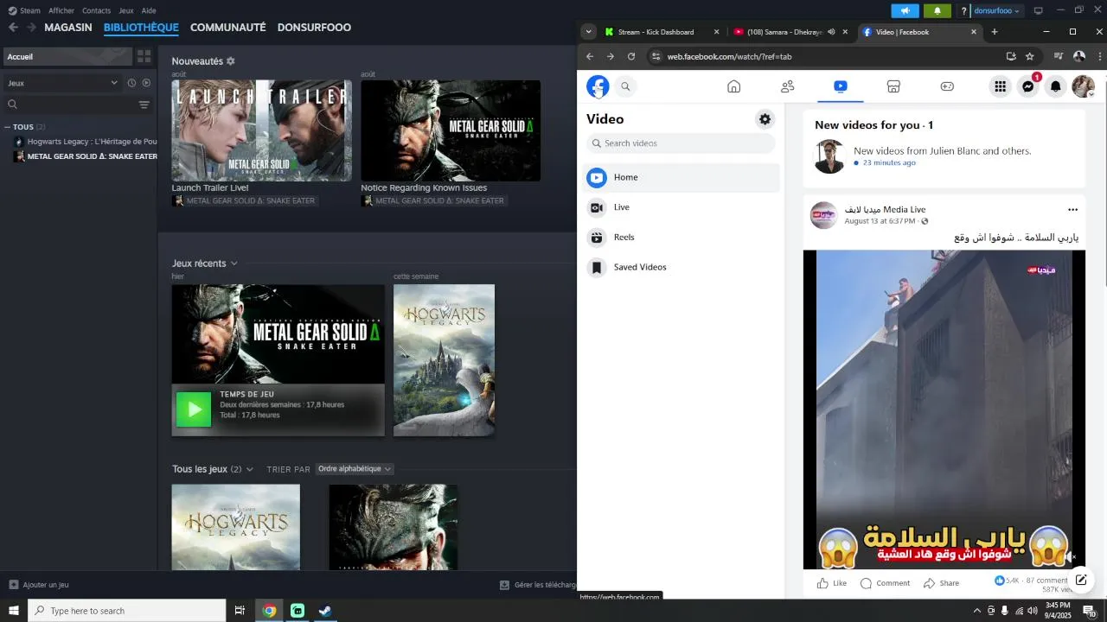Viewport: 1107px width, 622px height.
Task: Open Jeux menu in Steam menu bar
Action: click(x=126, y=10)
